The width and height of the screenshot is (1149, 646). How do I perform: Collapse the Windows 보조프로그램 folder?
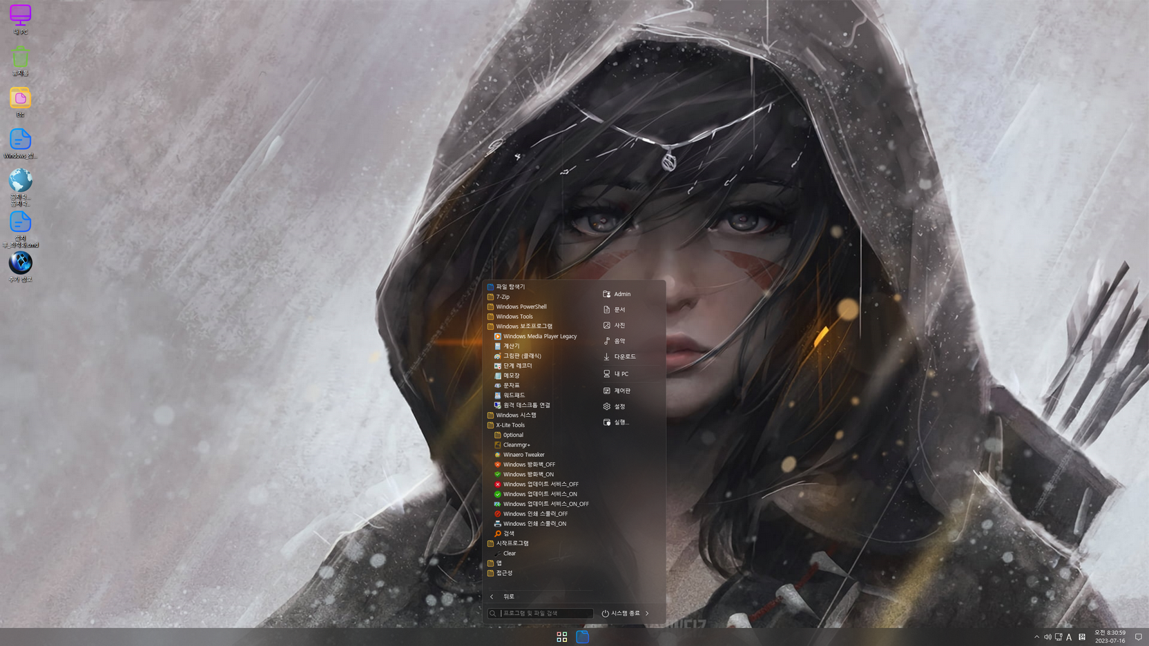pyautogui.click(x=519, y=326)
